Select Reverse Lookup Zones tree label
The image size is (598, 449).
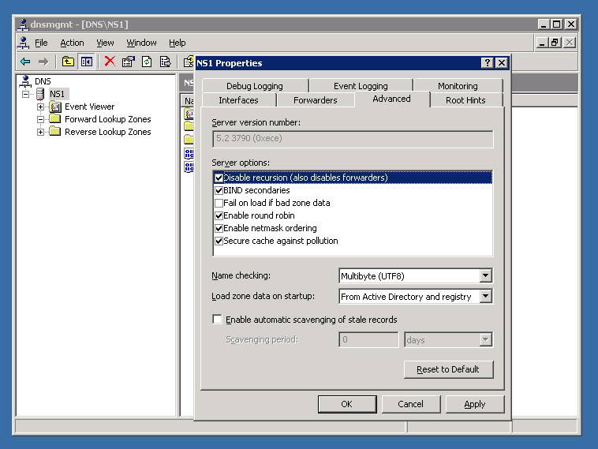(108, 132)
